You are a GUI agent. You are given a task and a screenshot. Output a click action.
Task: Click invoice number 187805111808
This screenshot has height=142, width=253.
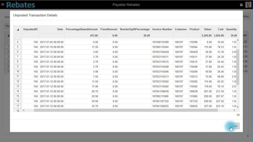point(161,96)
